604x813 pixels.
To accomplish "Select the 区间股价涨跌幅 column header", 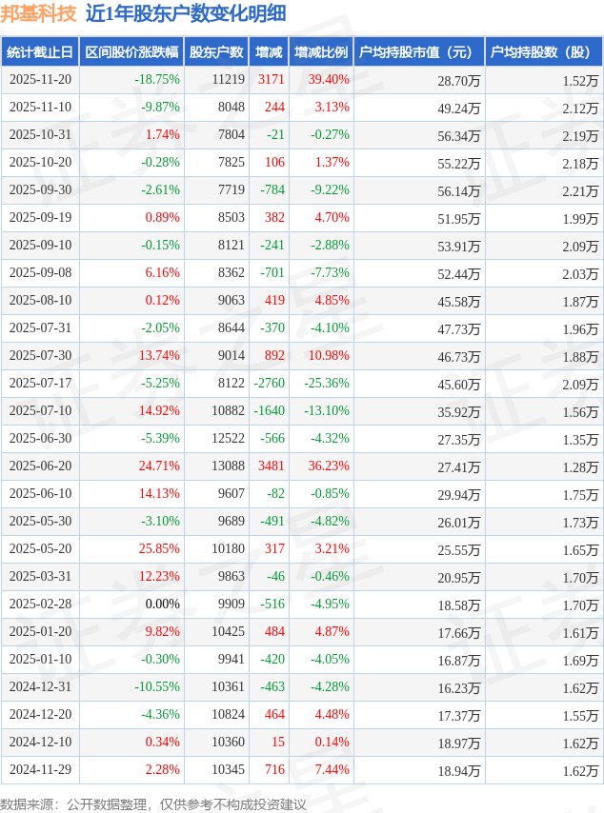I will 131,52.
